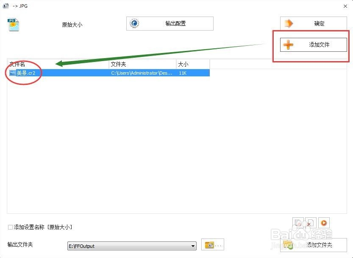The image size is (353, 258).
Task: Click the app icon in the title bar
Action: pyautogui.click(x=6, y=6)
